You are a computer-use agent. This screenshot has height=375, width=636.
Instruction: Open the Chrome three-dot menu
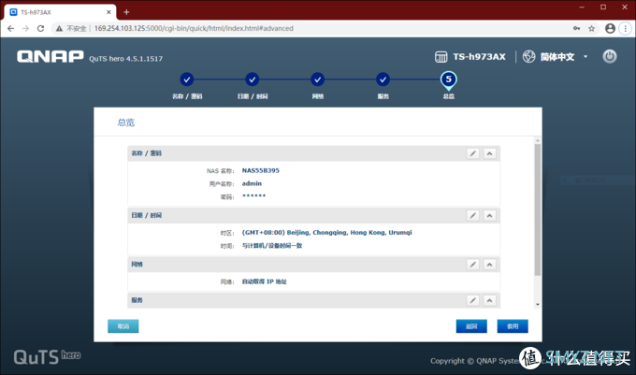[625, 28]
